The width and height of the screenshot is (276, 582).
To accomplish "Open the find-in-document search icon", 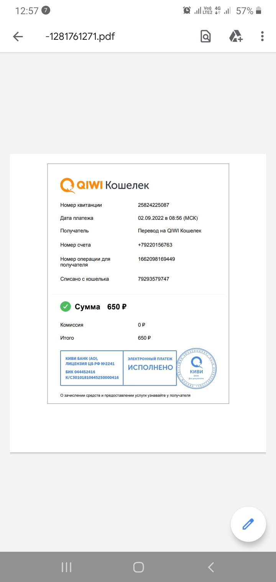I will [x=206, y=36].
